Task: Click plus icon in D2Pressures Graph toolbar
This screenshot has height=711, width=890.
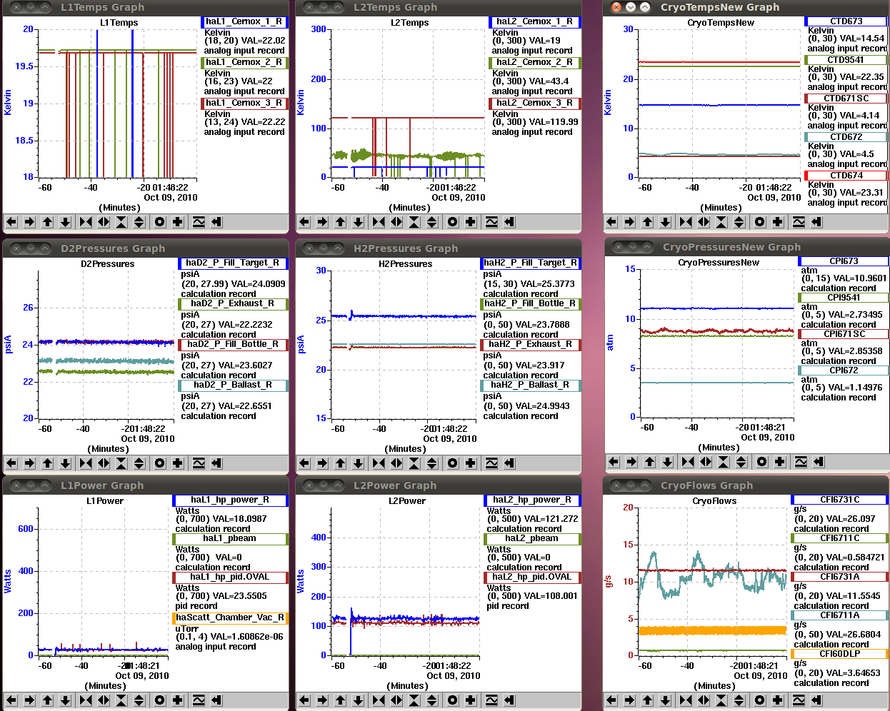Action: click(178, 463)
